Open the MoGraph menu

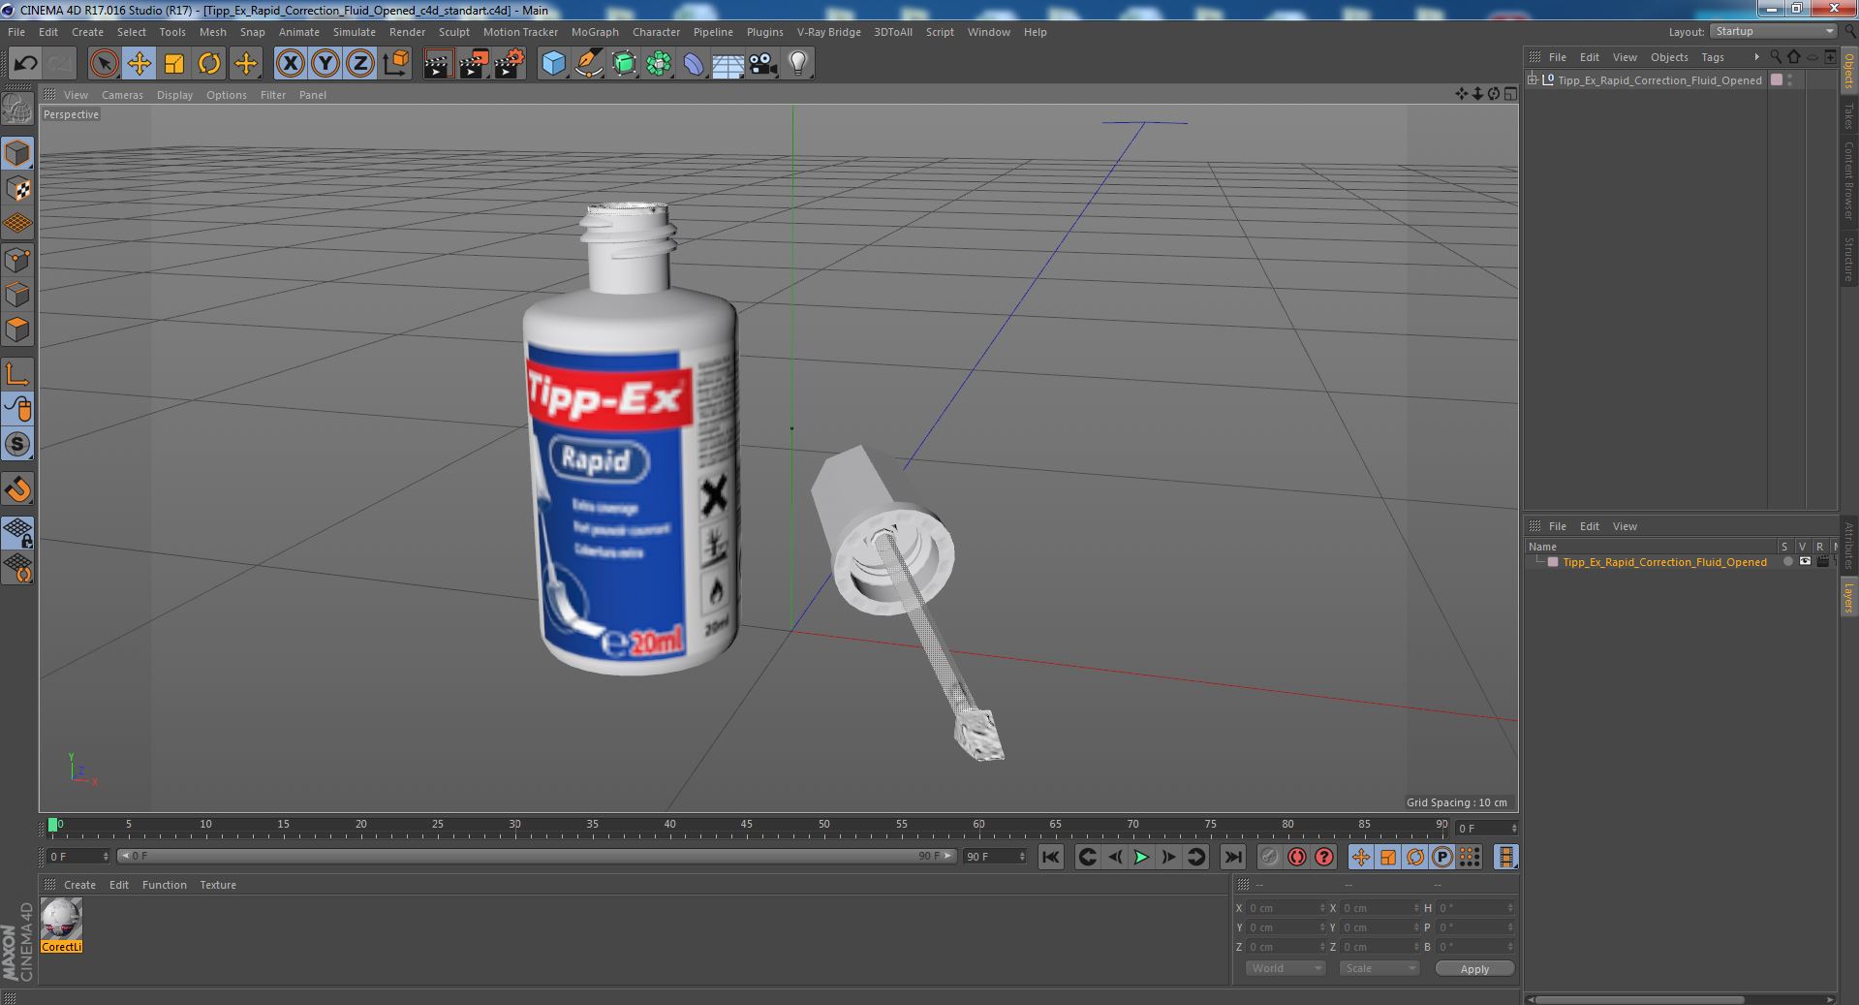(595, 32)
